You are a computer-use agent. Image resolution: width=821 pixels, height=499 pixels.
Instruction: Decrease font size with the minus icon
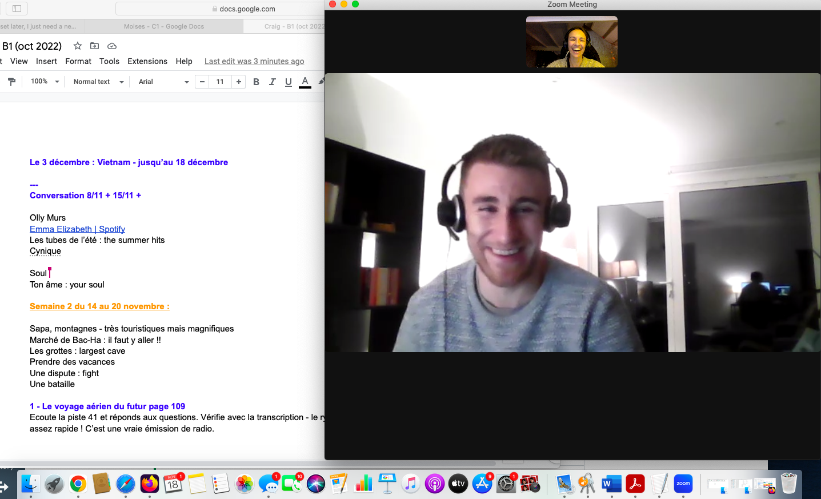tap(202, 81)
